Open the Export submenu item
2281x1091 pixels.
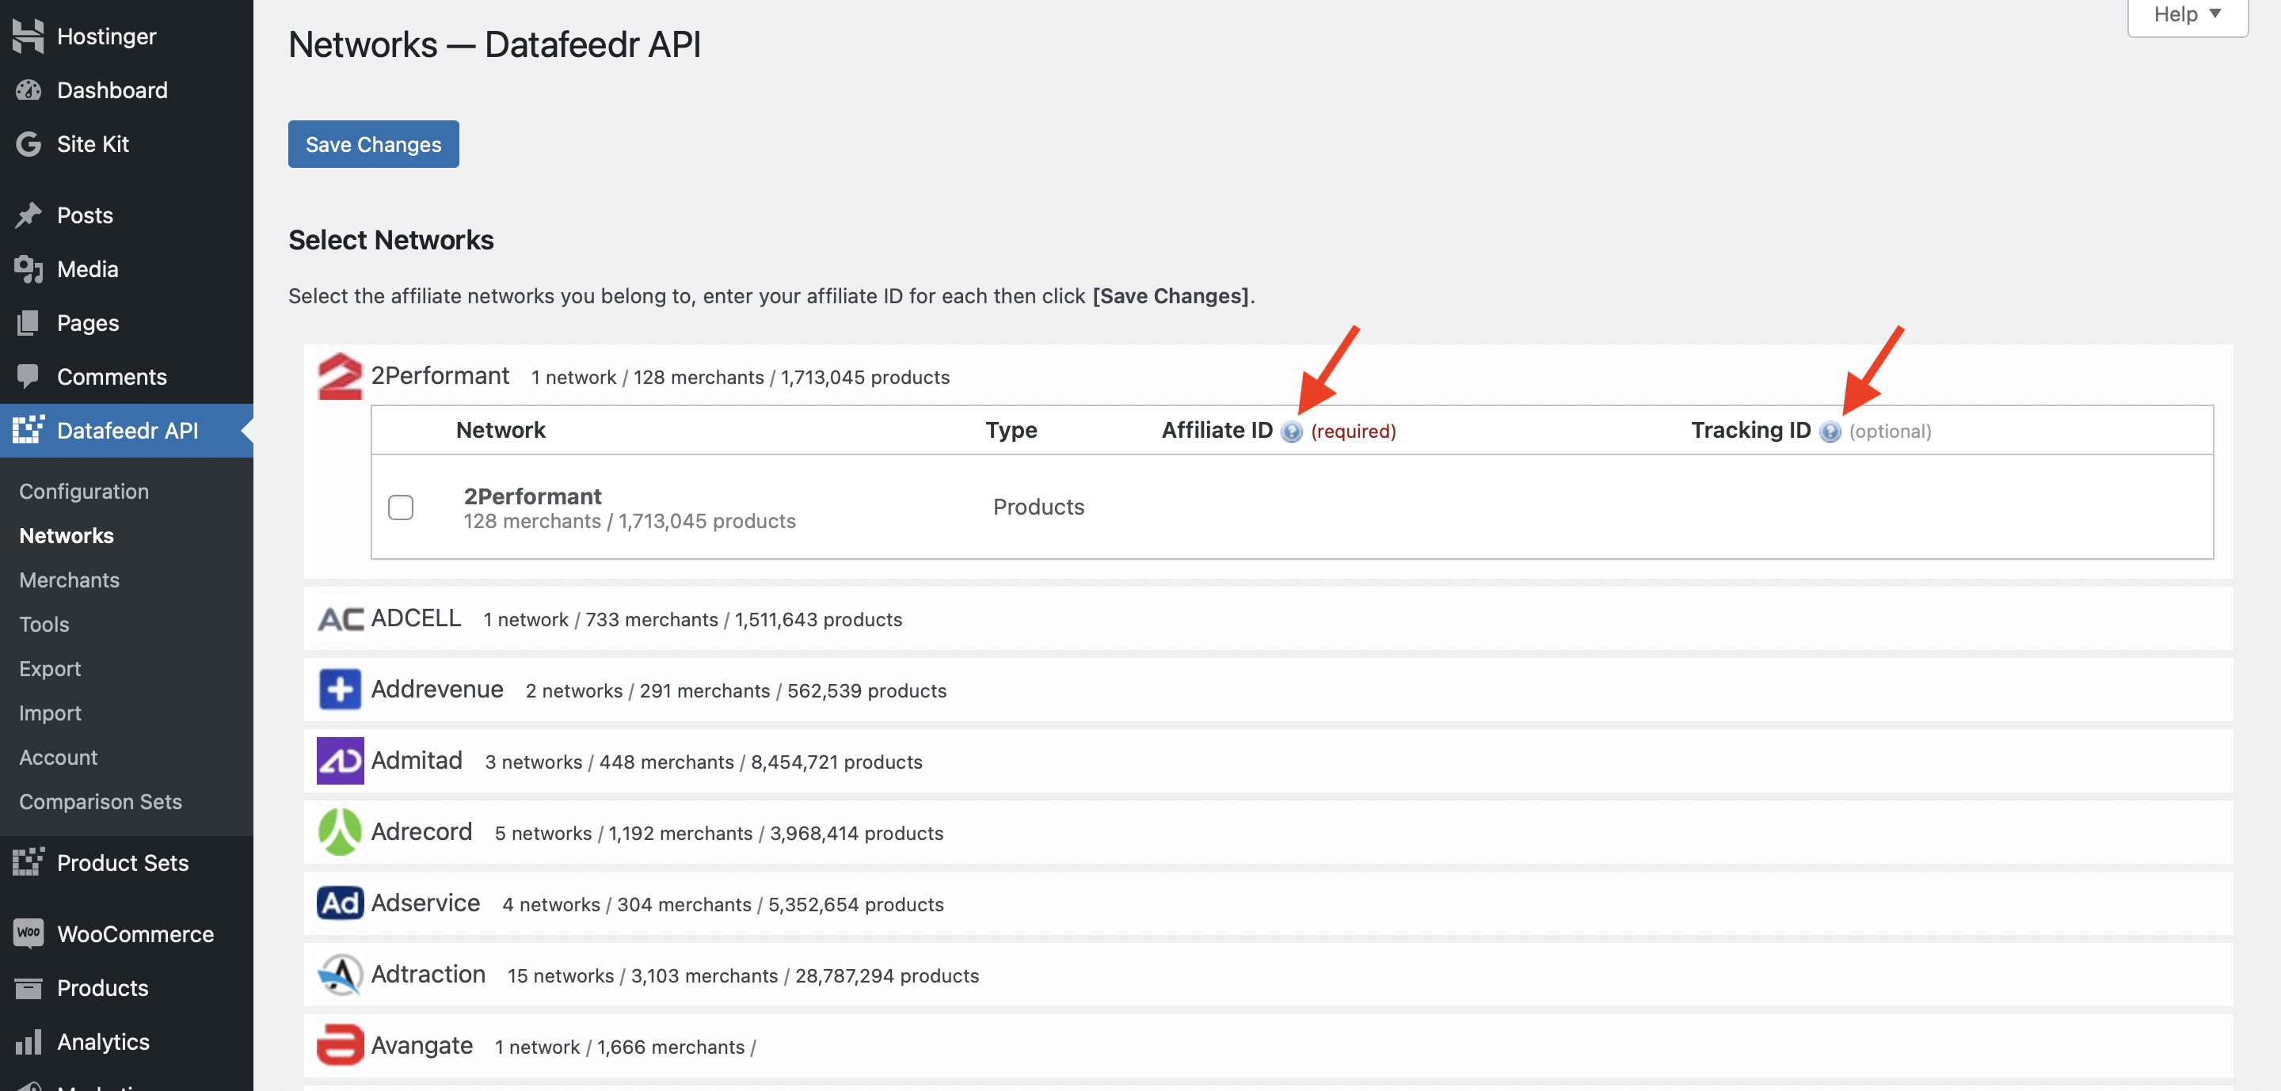[50, 668]
